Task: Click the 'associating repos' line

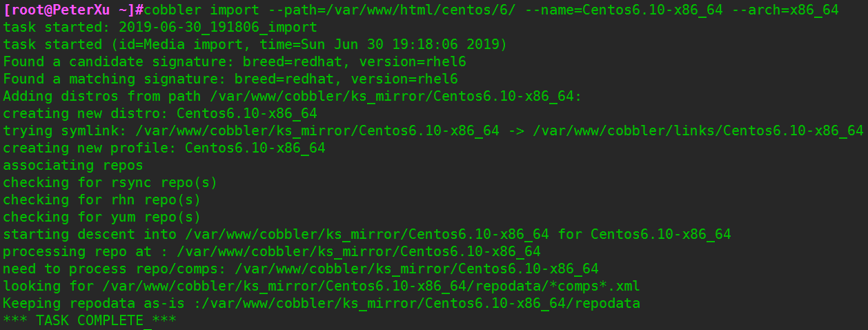Action: (x=73, y=165)
